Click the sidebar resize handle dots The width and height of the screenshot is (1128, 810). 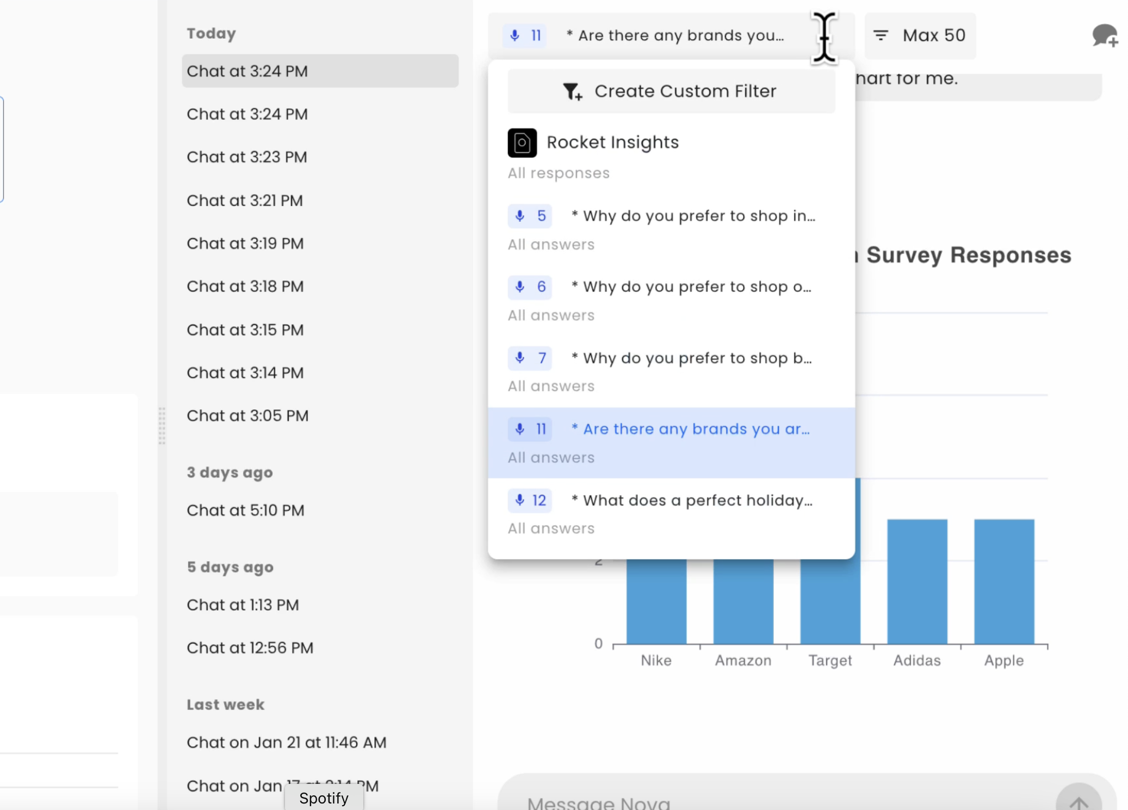[162, 426]
